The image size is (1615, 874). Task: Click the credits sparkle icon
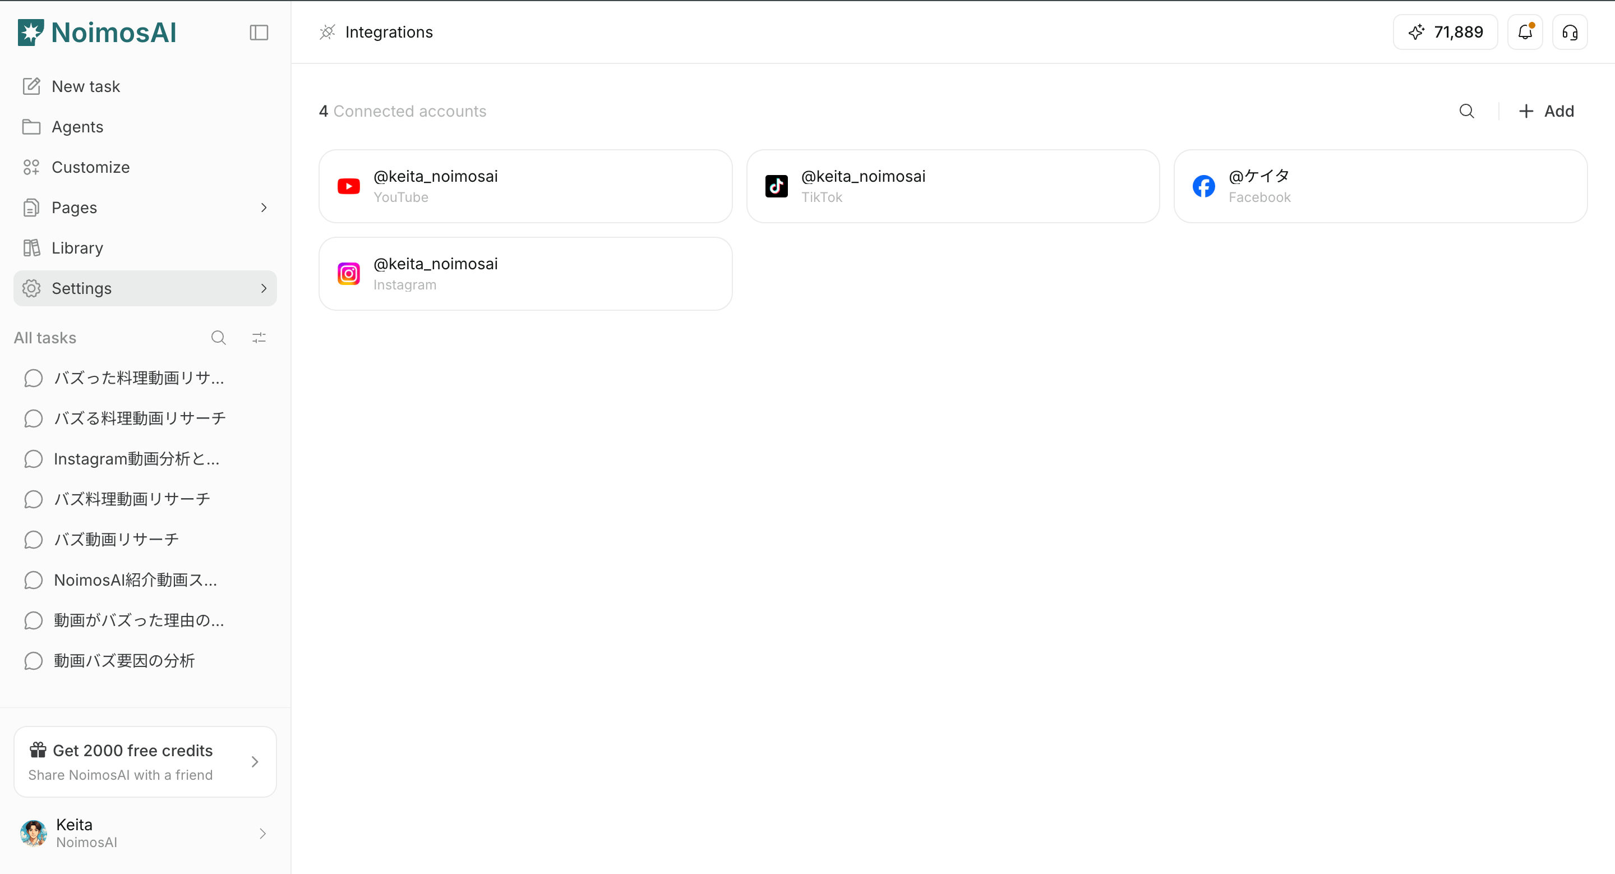[x=1416, y=32]
